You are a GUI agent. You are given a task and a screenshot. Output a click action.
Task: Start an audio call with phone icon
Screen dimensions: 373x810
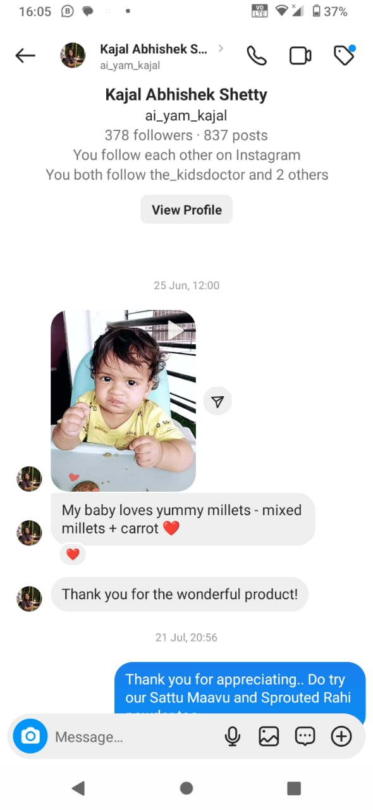click(257, 56)
